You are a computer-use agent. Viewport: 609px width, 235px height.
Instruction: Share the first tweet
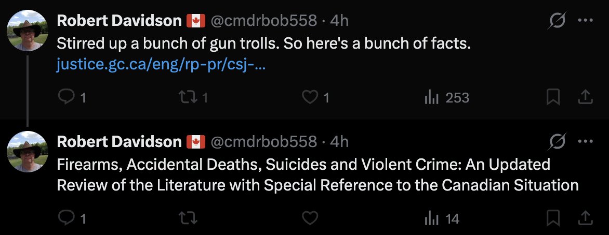pos(585,97)
